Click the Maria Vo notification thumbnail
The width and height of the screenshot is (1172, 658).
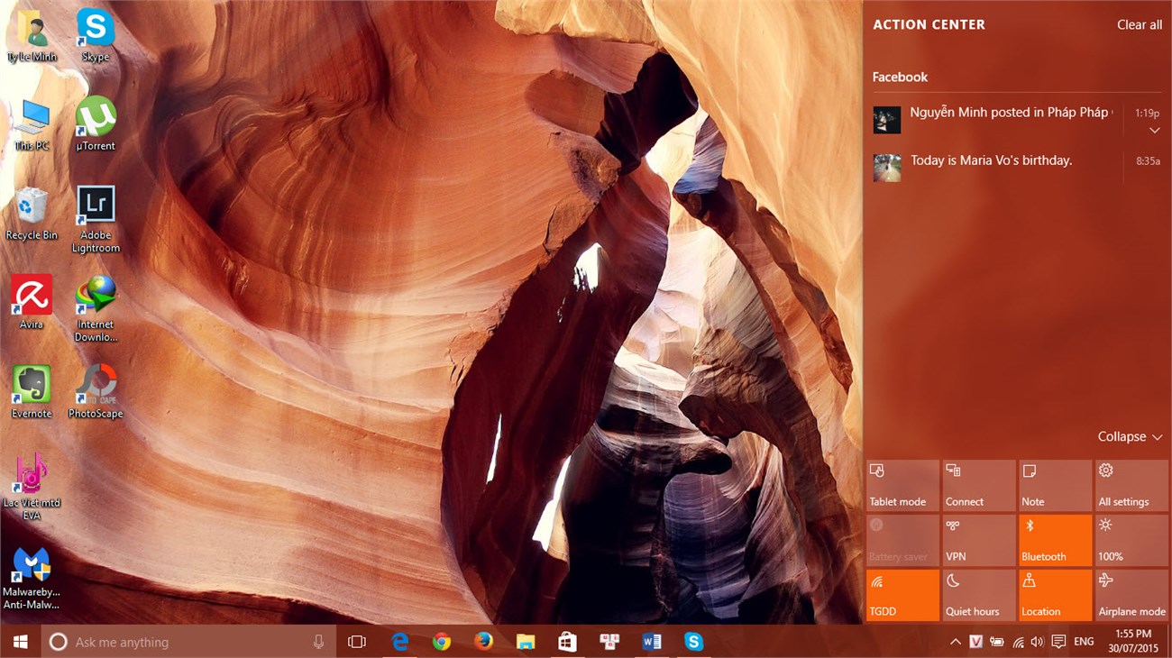point(887,168)
